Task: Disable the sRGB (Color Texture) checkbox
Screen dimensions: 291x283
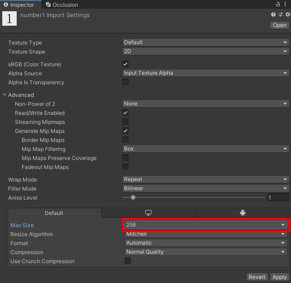Action: pos(125,64)
